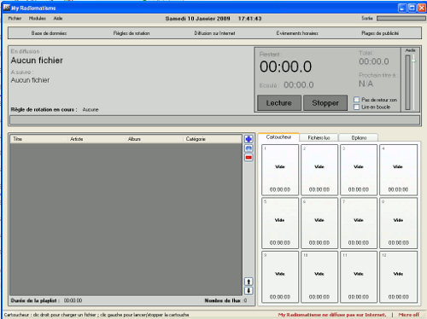Sort playlist by Catégorie column header
This screenshot has height=319, width=427.
(213, 139)
